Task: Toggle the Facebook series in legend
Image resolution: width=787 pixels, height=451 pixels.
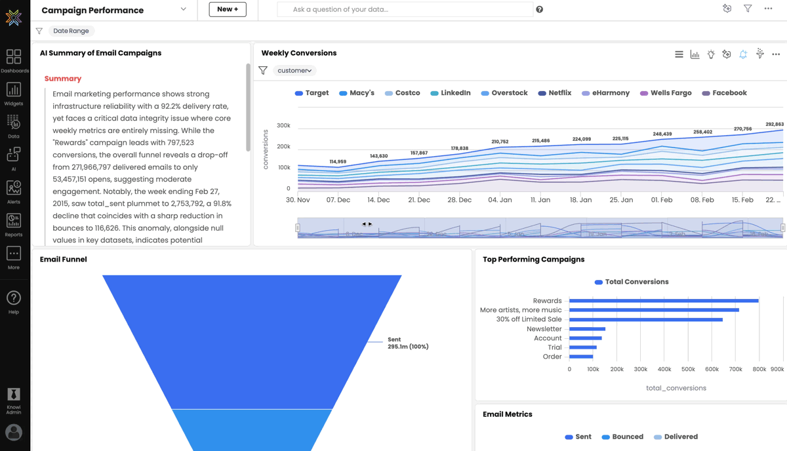Action: point(724,93)
